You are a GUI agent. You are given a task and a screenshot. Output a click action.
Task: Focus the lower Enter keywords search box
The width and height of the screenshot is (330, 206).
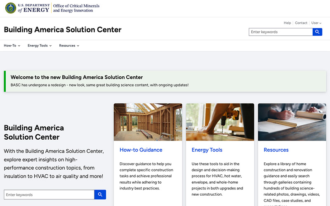click(x=49, y=194)
